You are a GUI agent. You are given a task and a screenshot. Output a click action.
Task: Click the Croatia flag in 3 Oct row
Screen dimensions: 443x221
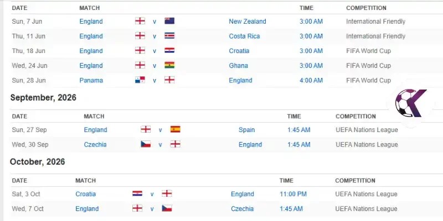click(x=137, y=193)
